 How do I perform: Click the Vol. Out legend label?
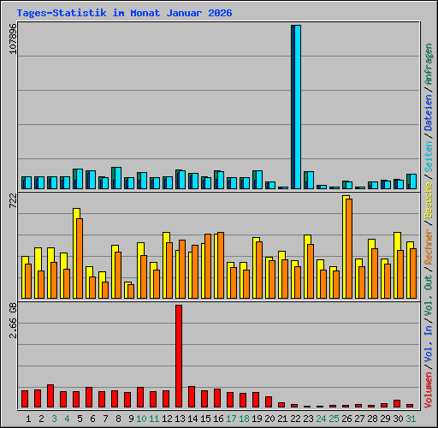429,295
